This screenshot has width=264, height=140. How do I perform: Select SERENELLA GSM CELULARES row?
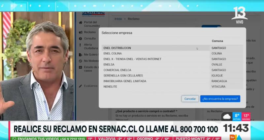point(172,76)
